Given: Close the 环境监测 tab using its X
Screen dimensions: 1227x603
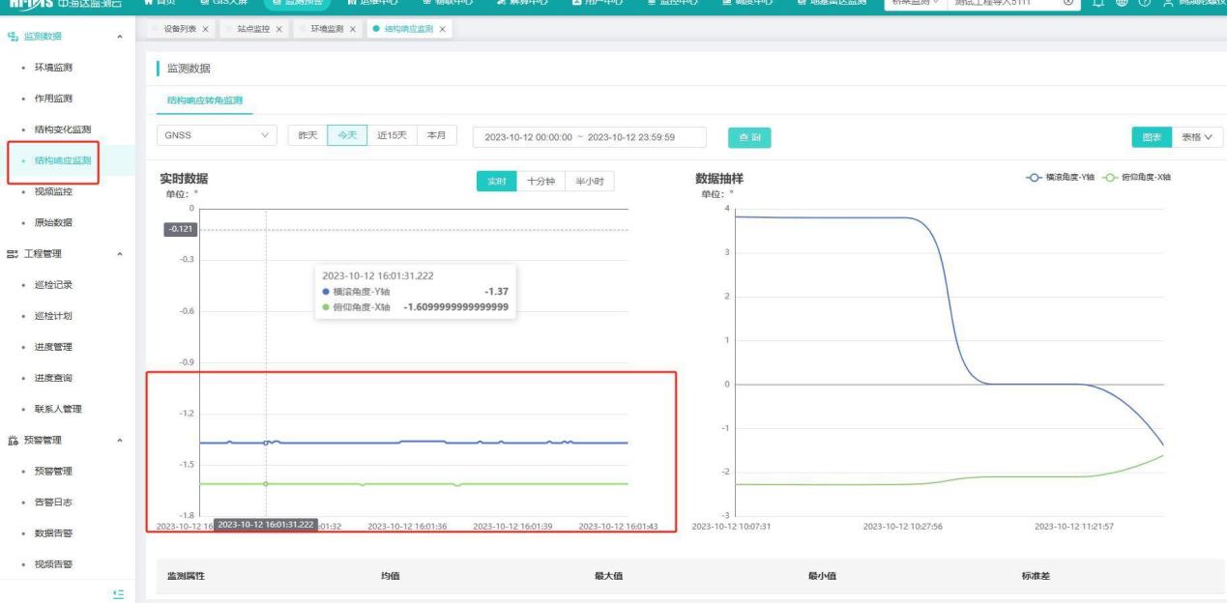Looking at the screenshot, I should click(352, 30).
